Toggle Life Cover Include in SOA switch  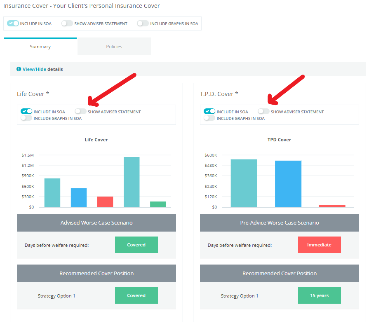(26, 112)
